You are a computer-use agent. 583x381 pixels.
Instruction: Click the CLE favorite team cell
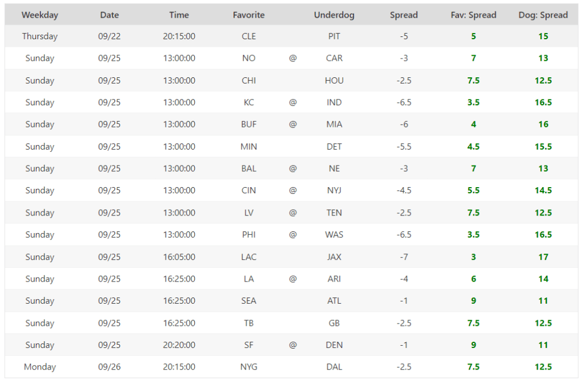coord(249,36)
